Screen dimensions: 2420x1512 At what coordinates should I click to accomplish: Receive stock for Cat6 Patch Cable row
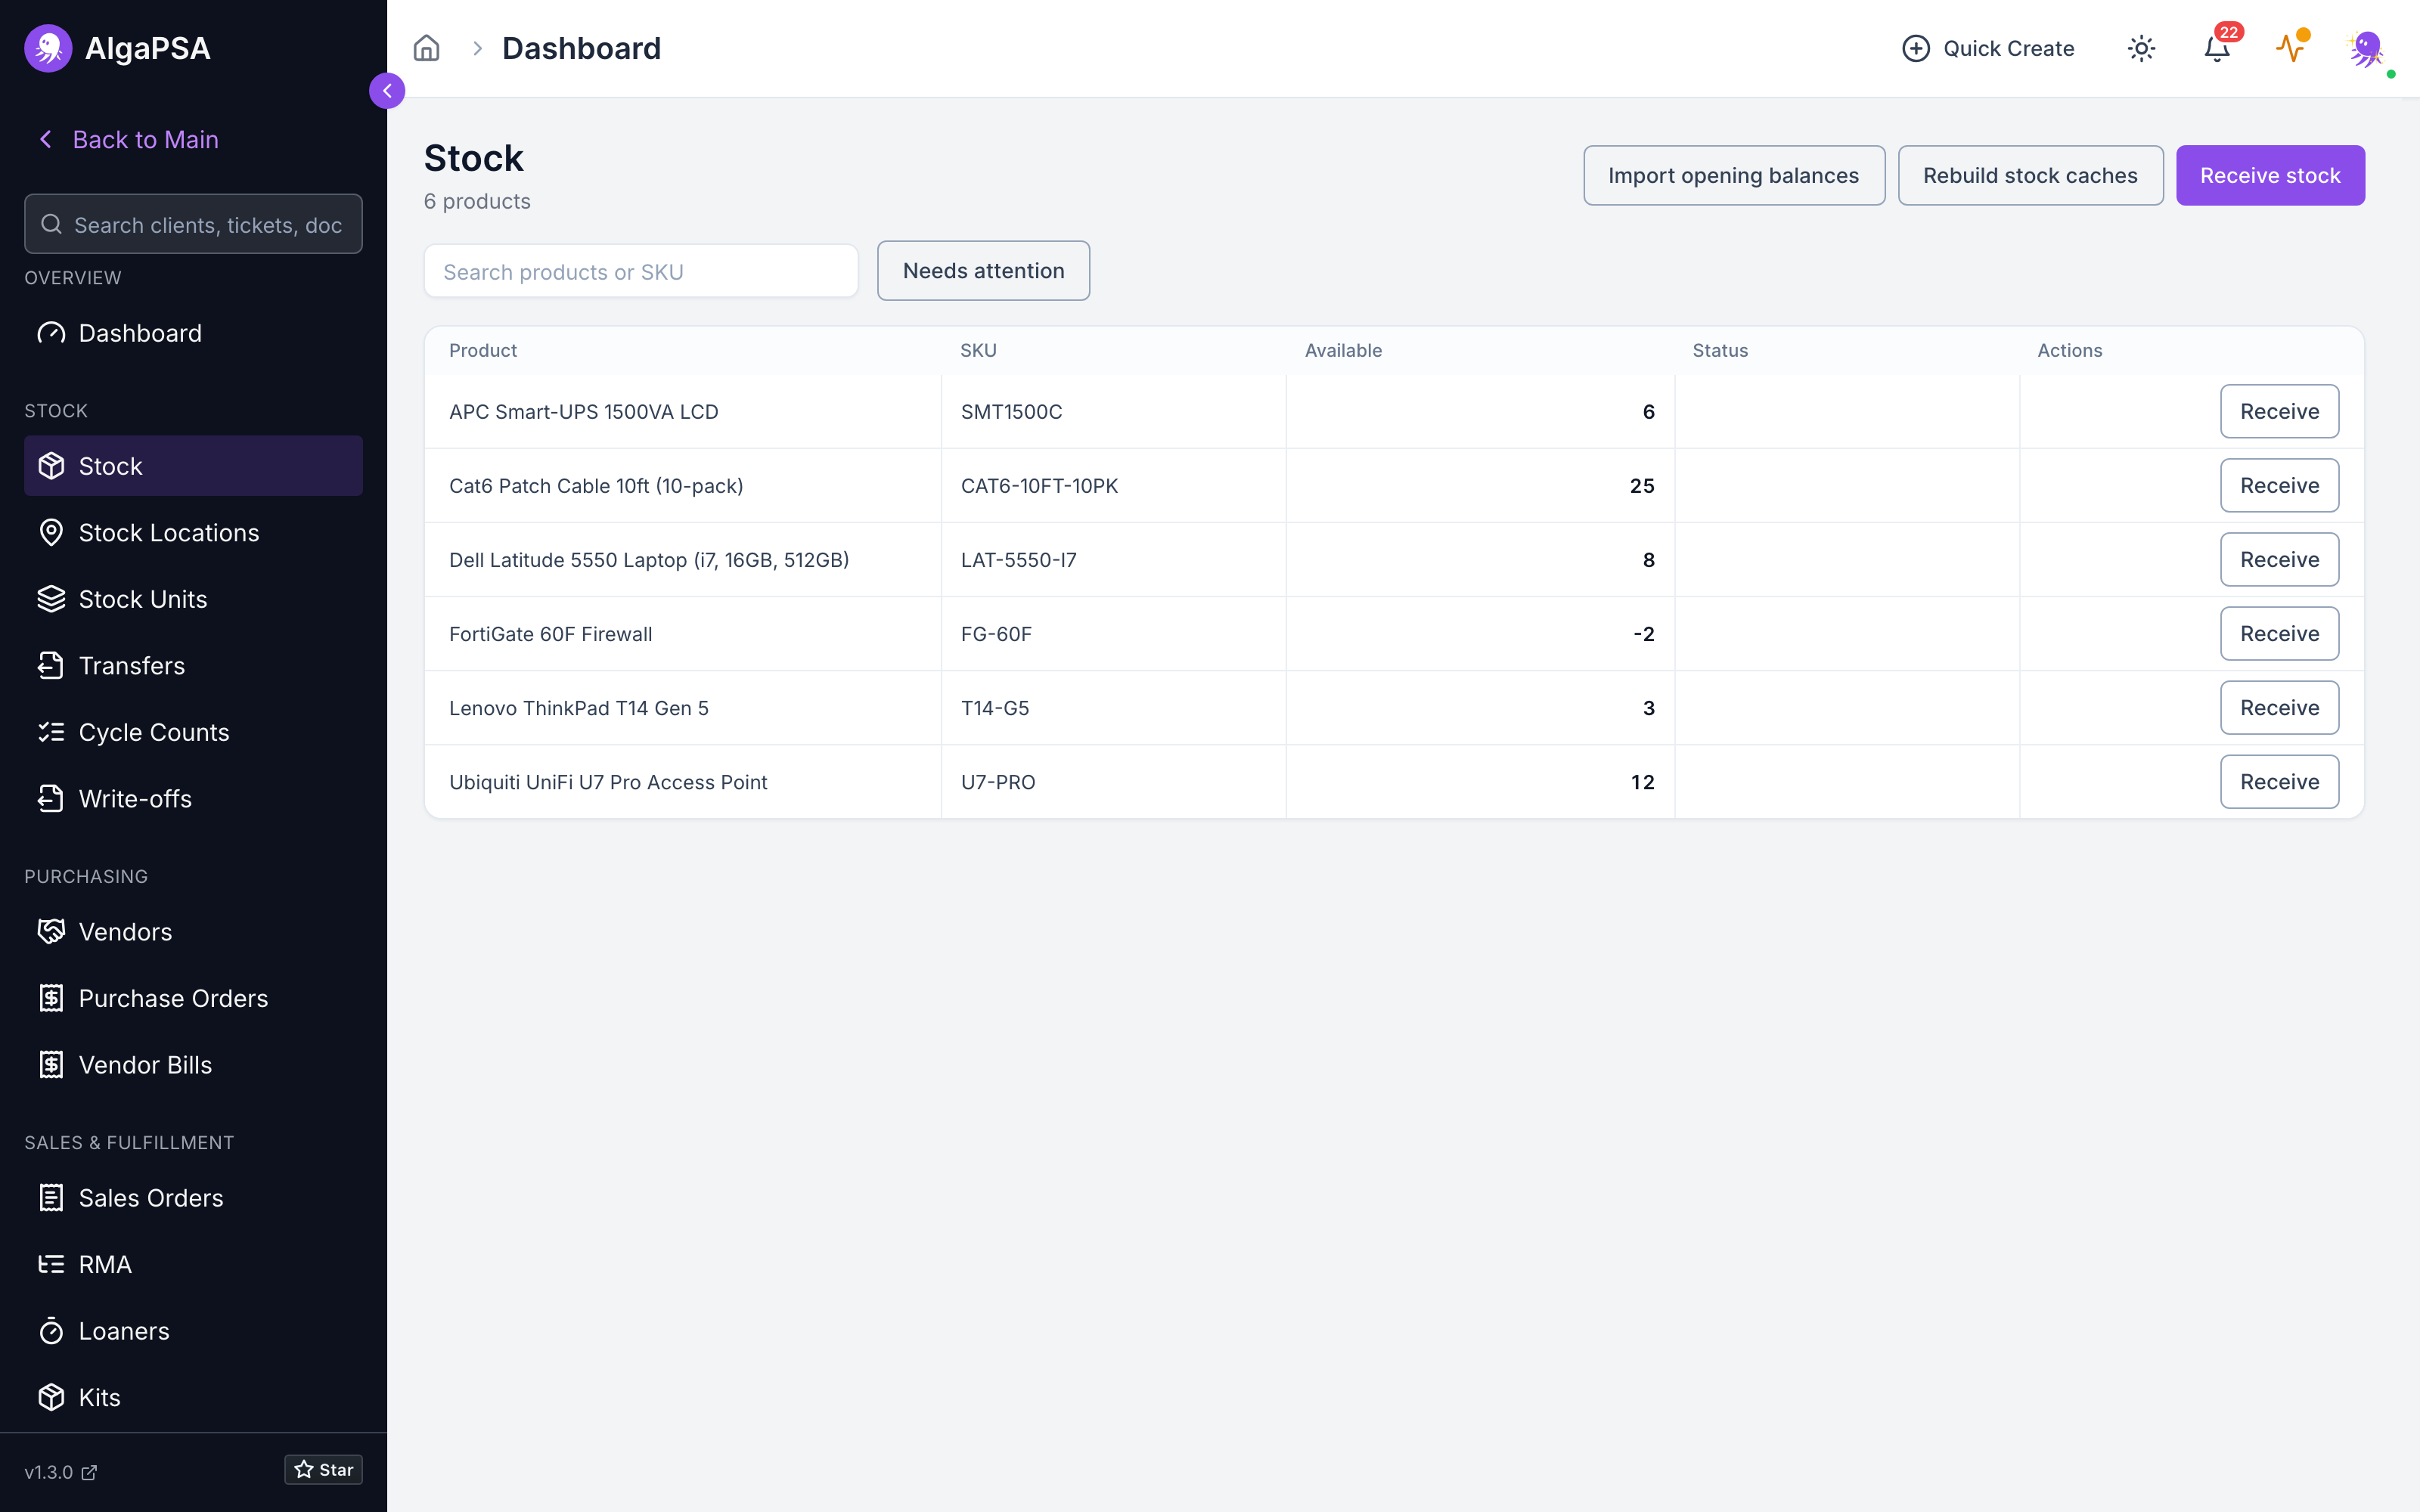[2279, 485]
